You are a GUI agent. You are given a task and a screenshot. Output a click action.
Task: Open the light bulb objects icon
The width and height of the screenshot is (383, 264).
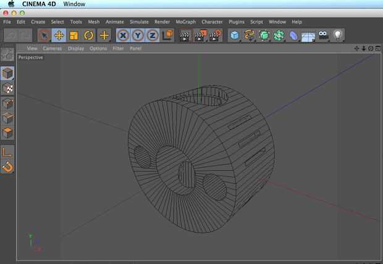coord(337,36)
